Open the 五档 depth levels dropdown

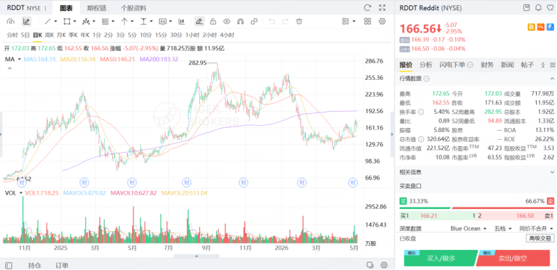pyautogui.click(x=503, y=228)
